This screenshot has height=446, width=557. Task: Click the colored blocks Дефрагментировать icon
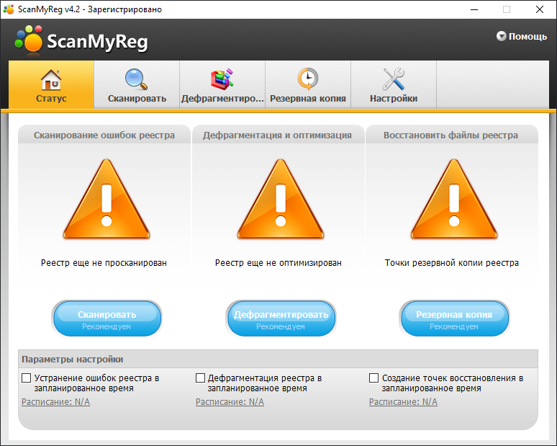[x=222, y=78]
